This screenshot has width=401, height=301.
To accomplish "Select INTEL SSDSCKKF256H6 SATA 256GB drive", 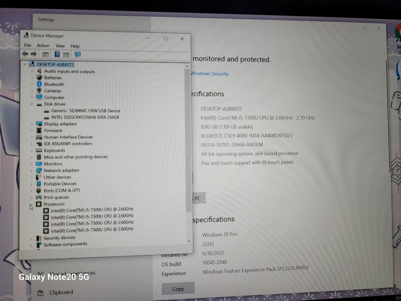I will point(85,117).
